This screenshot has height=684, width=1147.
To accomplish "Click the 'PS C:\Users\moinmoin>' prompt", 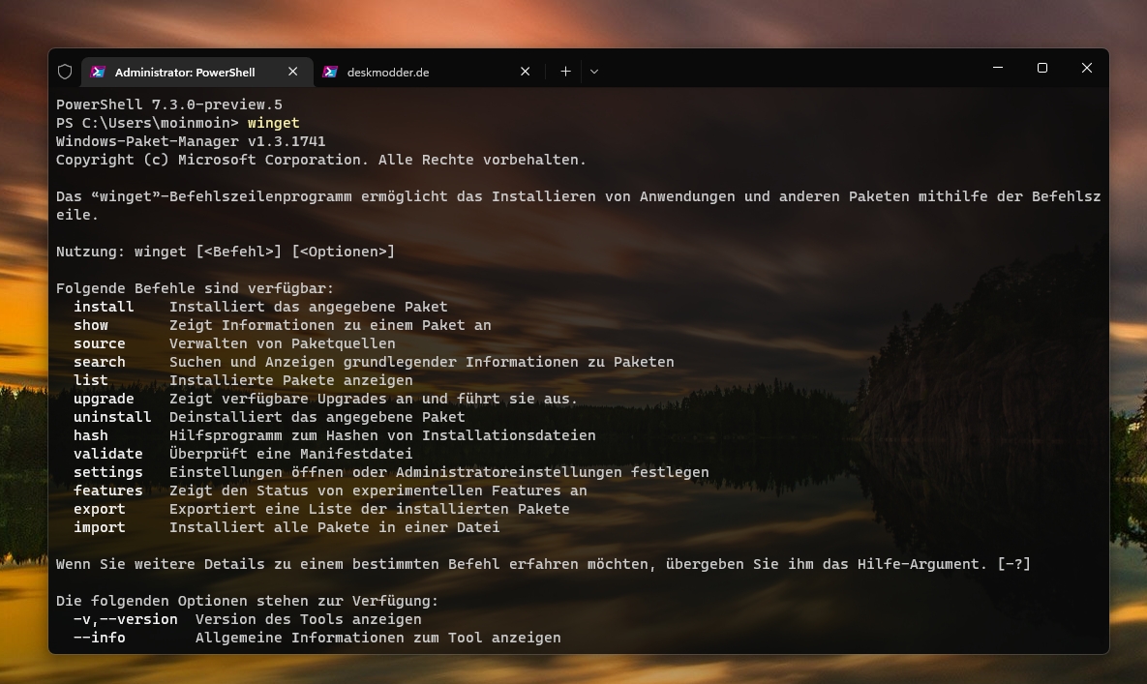I will point(148,123).
